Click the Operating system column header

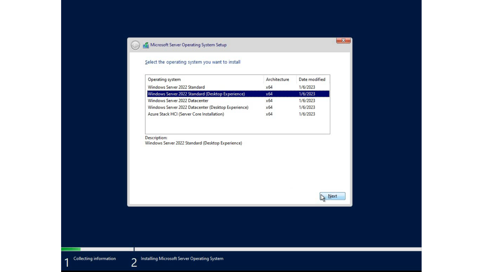coord(205,79)
